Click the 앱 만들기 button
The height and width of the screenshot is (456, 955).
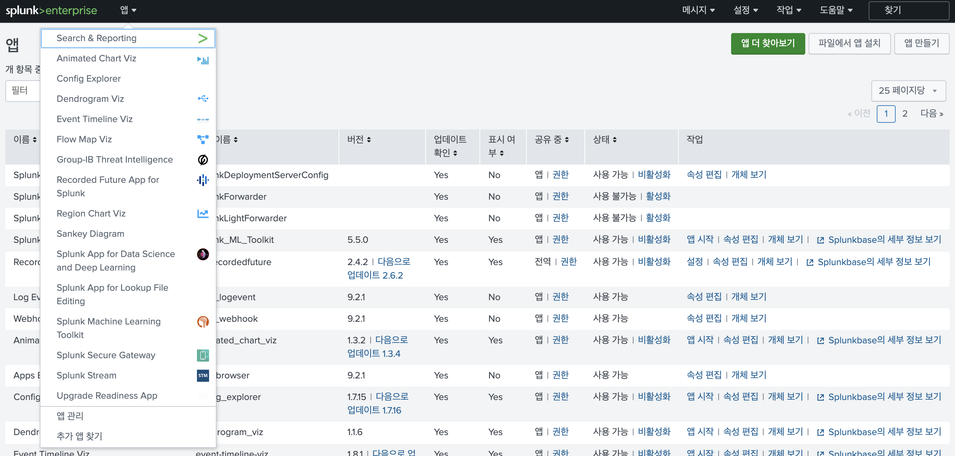(x=922, y=44)
